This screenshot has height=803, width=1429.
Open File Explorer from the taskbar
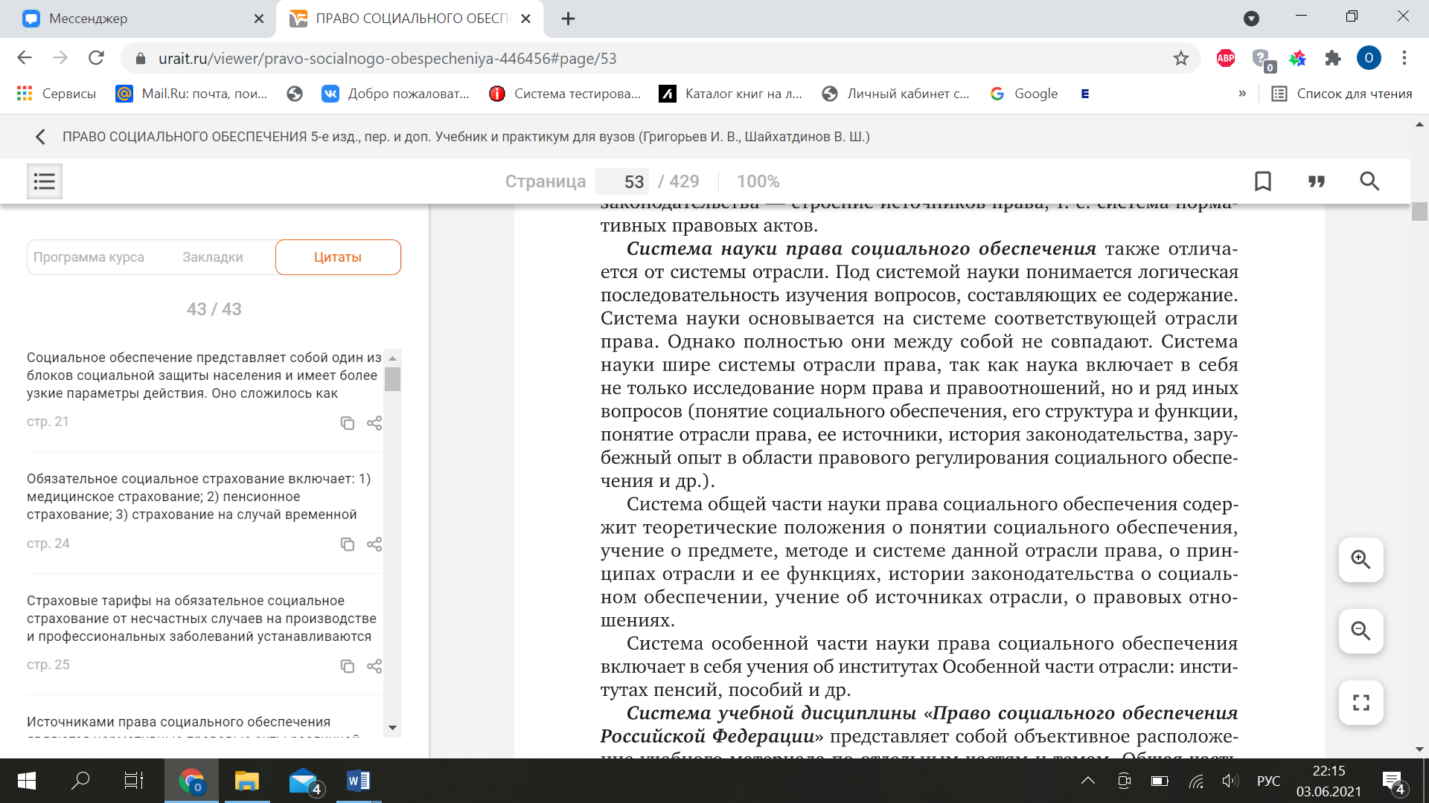(x=246, y=781)
